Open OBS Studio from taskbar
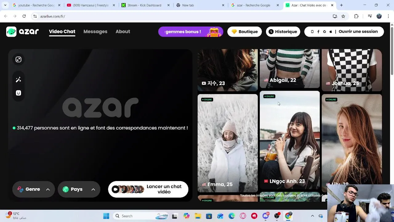 pos(277,216)
